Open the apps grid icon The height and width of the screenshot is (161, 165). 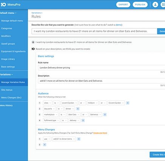pos(163,5)
